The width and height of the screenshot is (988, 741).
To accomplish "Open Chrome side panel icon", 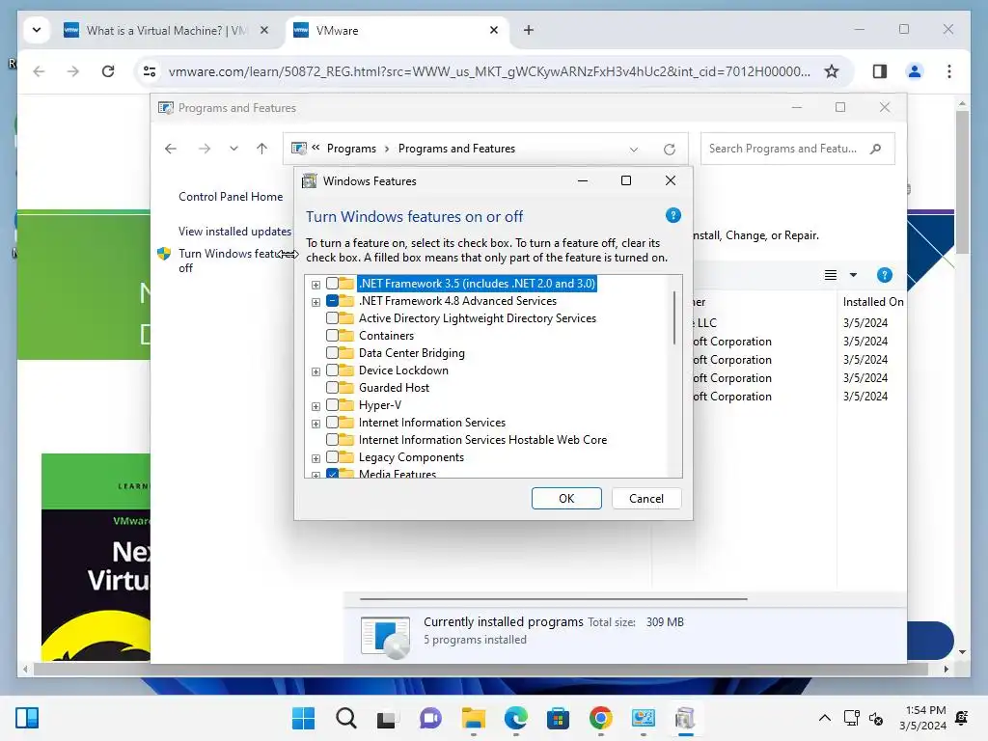I will click(880, 71).
